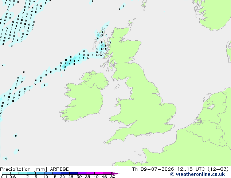Click the '0.1' legend scale label
This screenshot has width=231, height=178.
(4, 177)
